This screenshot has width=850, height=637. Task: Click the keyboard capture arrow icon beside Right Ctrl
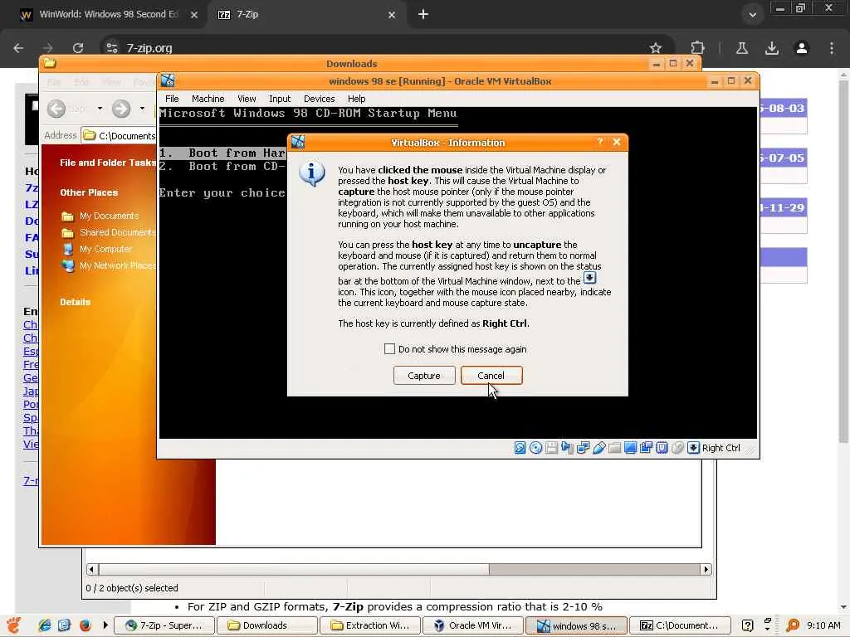pos(693,447)
